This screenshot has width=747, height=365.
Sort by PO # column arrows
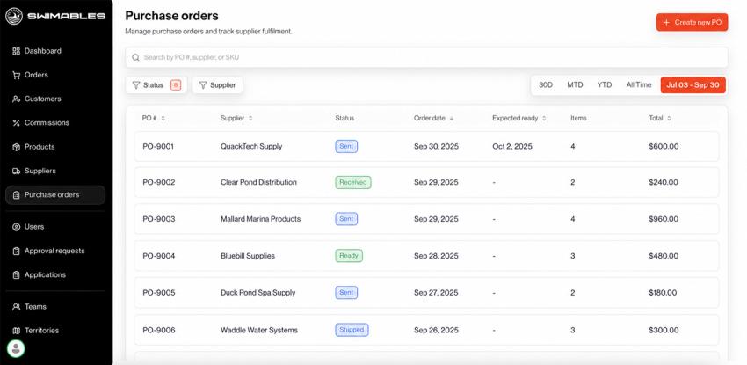(163, 118)
